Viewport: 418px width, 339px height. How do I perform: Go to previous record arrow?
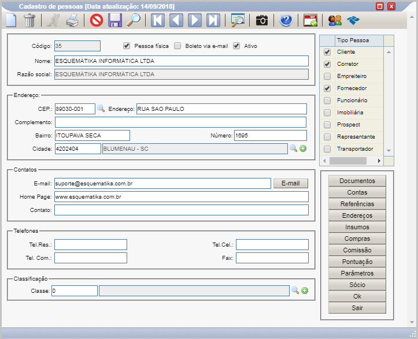[x=176, y=20]
